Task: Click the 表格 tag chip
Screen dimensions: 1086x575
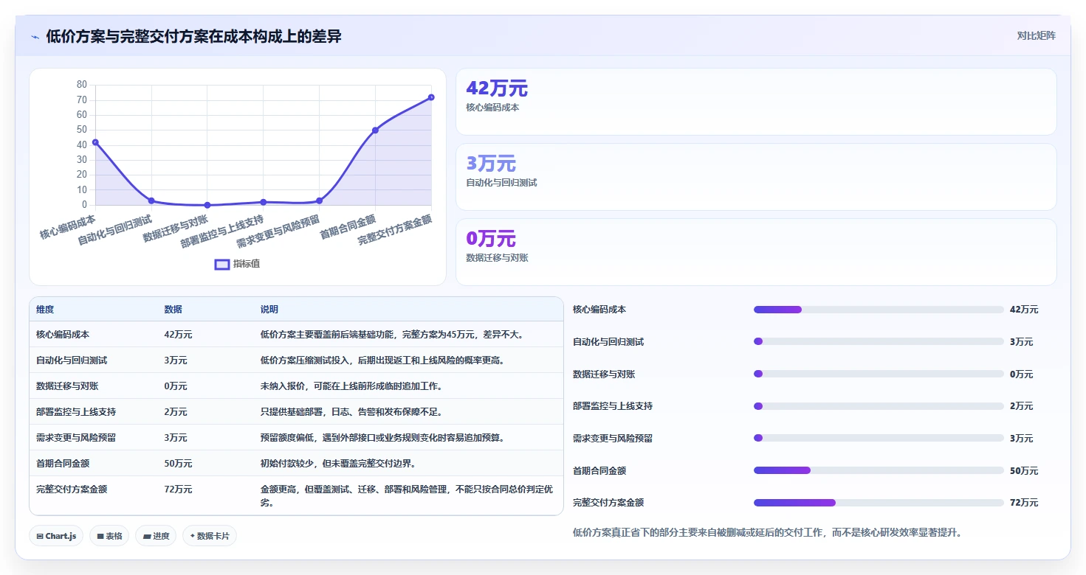Action: pos(109,536)
